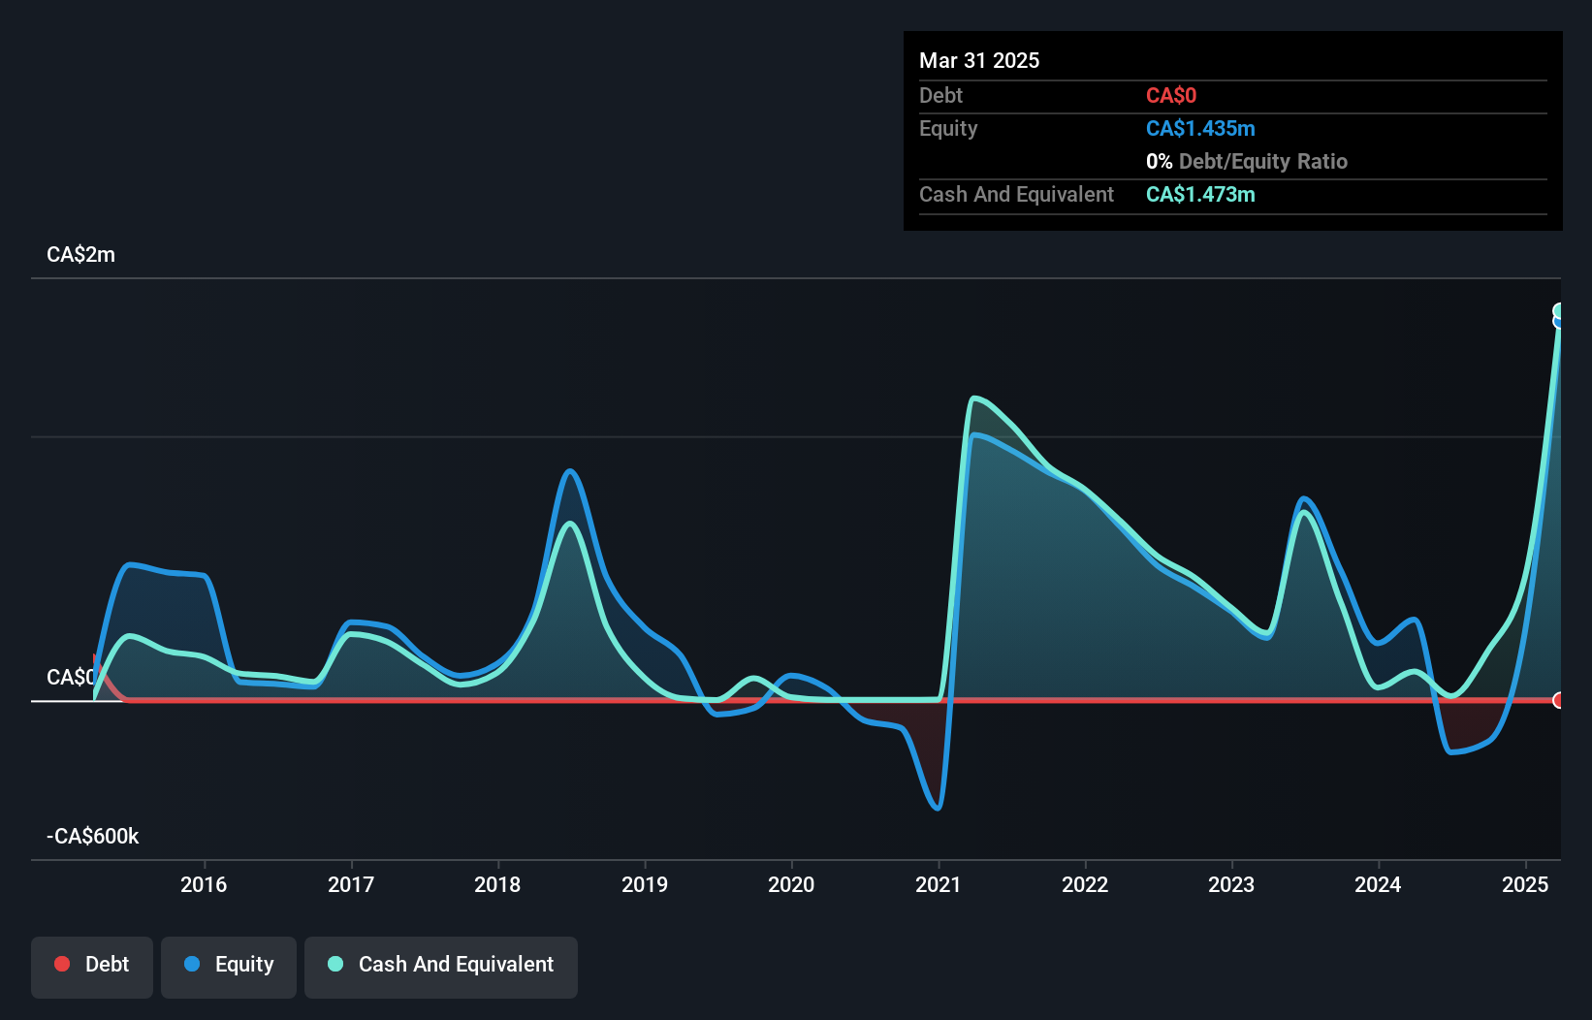
Task: Click the Equity peak near mid-2018
Action: (x=570, y=472)
